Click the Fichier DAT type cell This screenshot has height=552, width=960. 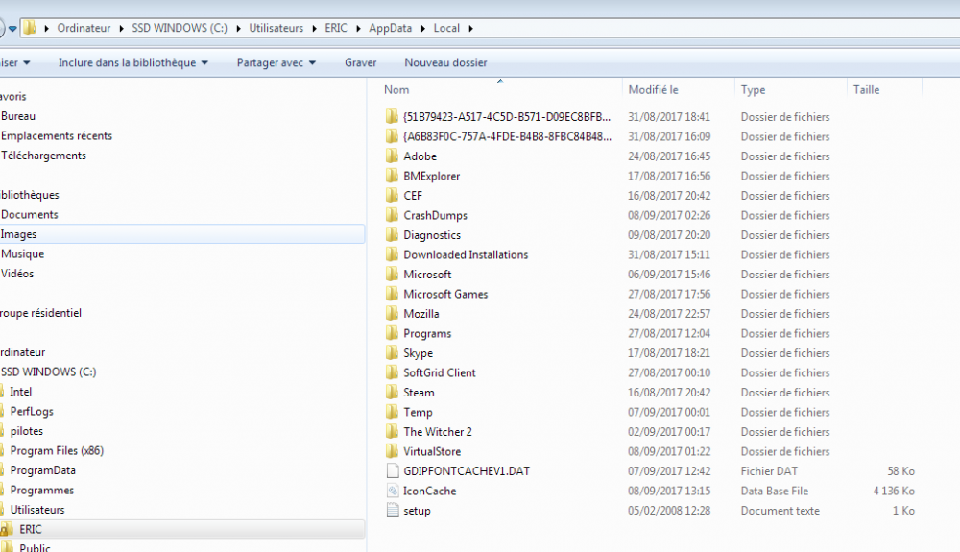pos(769,471)
